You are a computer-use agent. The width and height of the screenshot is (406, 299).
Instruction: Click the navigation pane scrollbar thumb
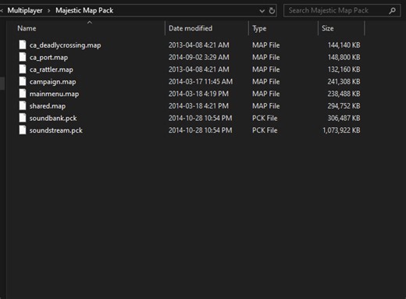click(2, 83)
